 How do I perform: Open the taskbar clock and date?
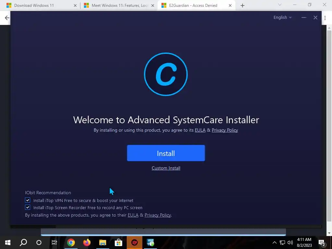304,243
